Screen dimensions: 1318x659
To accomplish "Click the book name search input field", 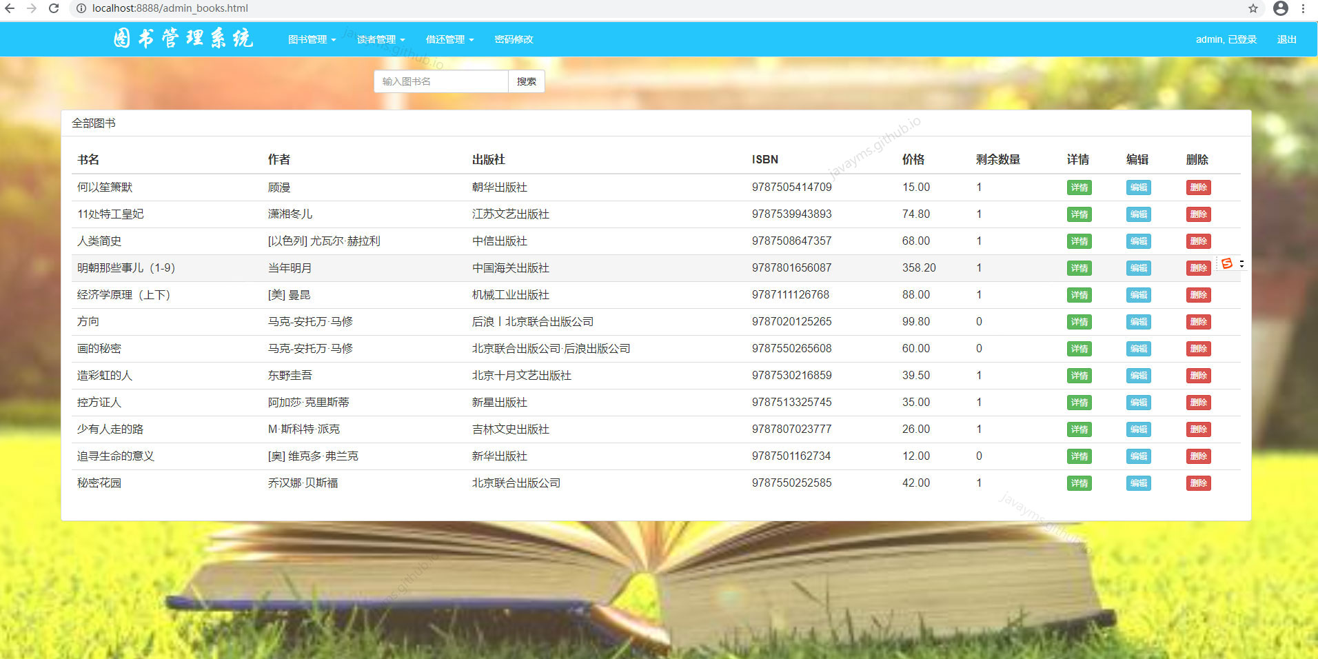I will (x=440, y=81).
